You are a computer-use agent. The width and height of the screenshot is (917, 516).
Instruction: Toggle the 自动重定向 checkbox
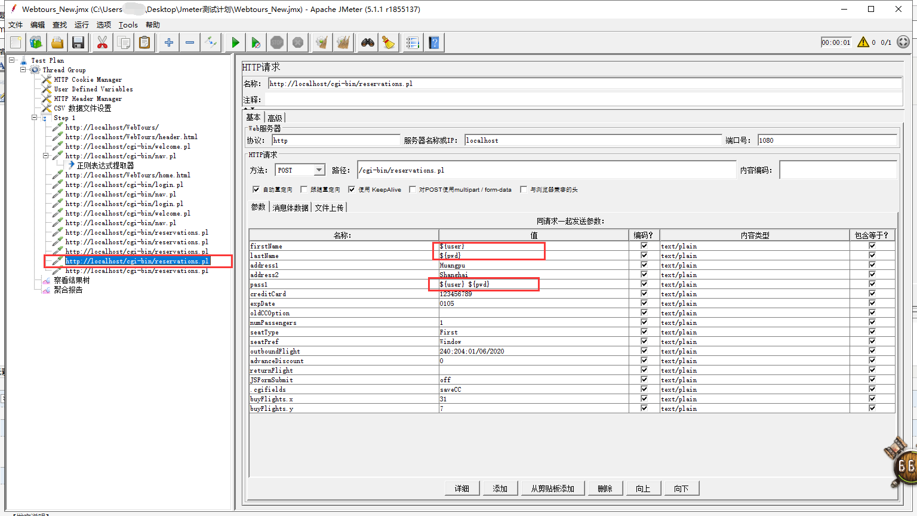pyautogui.click(x=256, y=189)
